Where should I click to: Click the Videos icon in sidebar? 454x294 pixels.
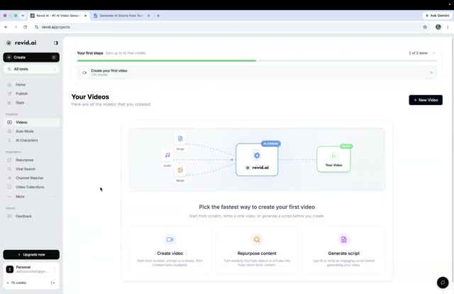click(x=9, y=122)
